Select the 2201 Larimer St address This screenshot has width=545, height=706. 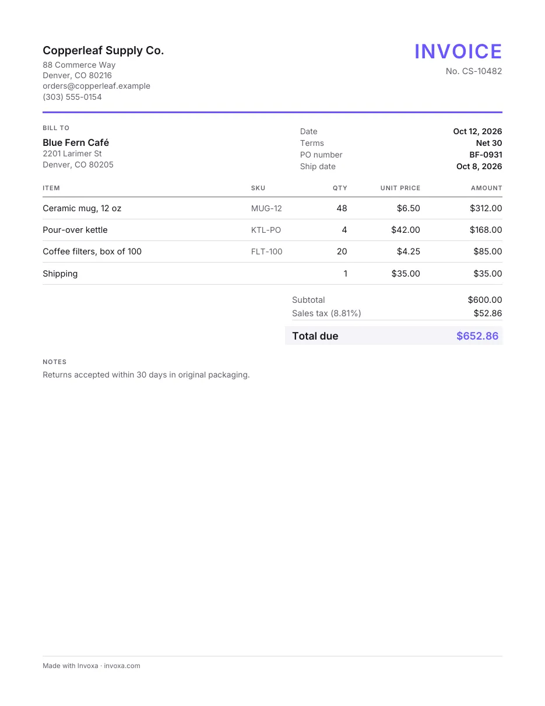pos(72,153)
